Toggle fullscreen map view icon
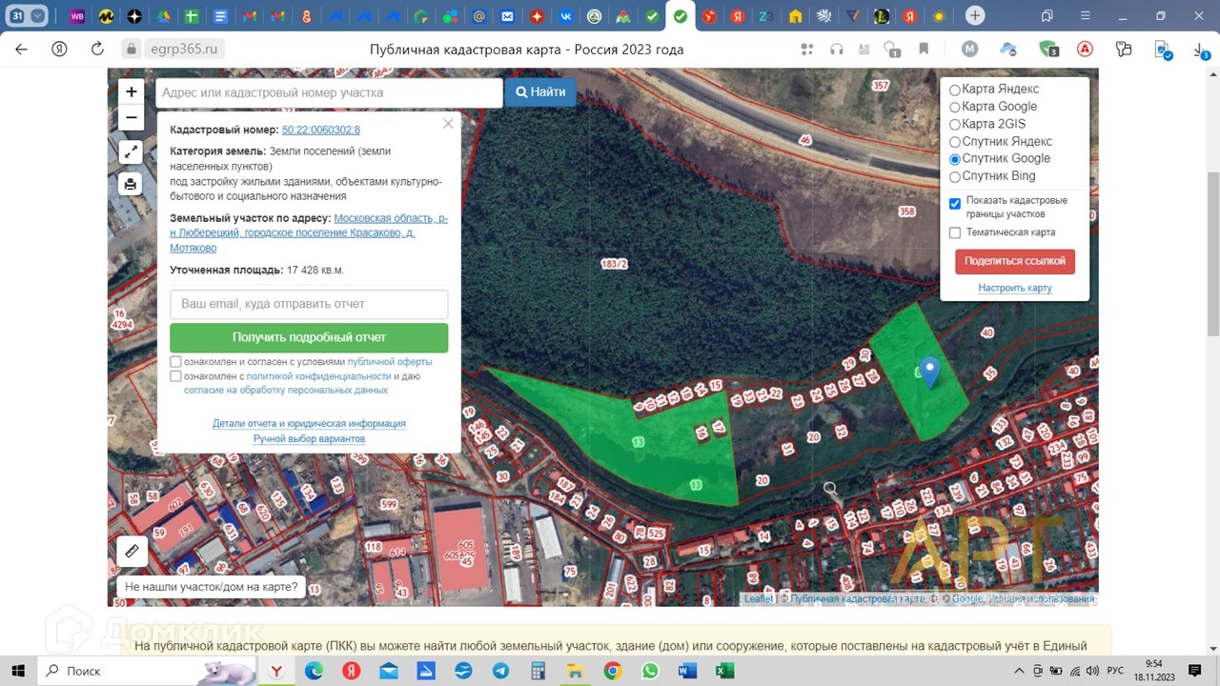Viewport: 1220px width, 686px height. [x=132, y=151]
